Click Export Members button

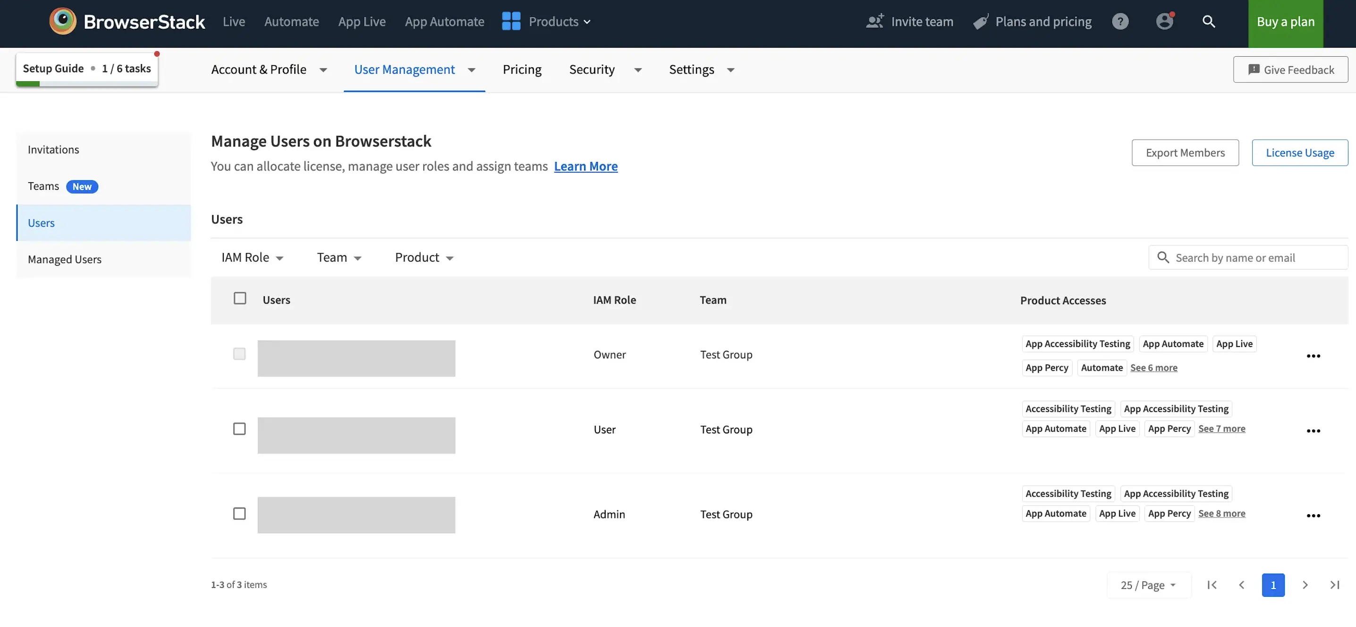(x=1185, y=153)
